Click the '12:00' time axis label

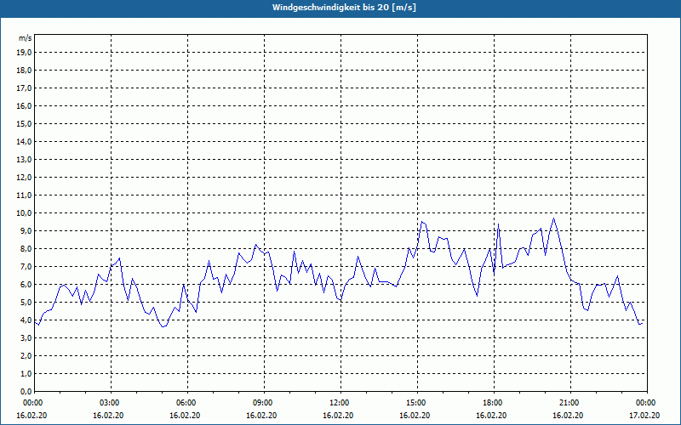pyautogui.click(x=338, y=403)
